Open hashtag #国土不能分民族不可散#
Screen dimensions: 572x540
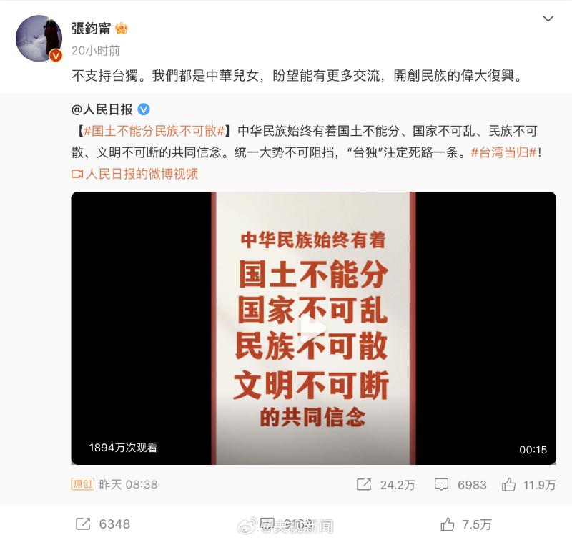point(154,131)
